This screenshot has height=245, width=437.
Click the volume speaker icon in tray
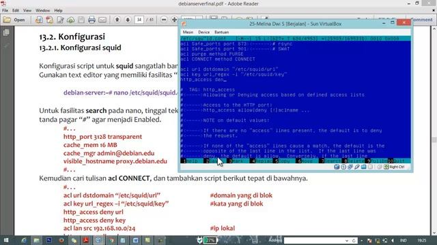(x=393, y=240)
